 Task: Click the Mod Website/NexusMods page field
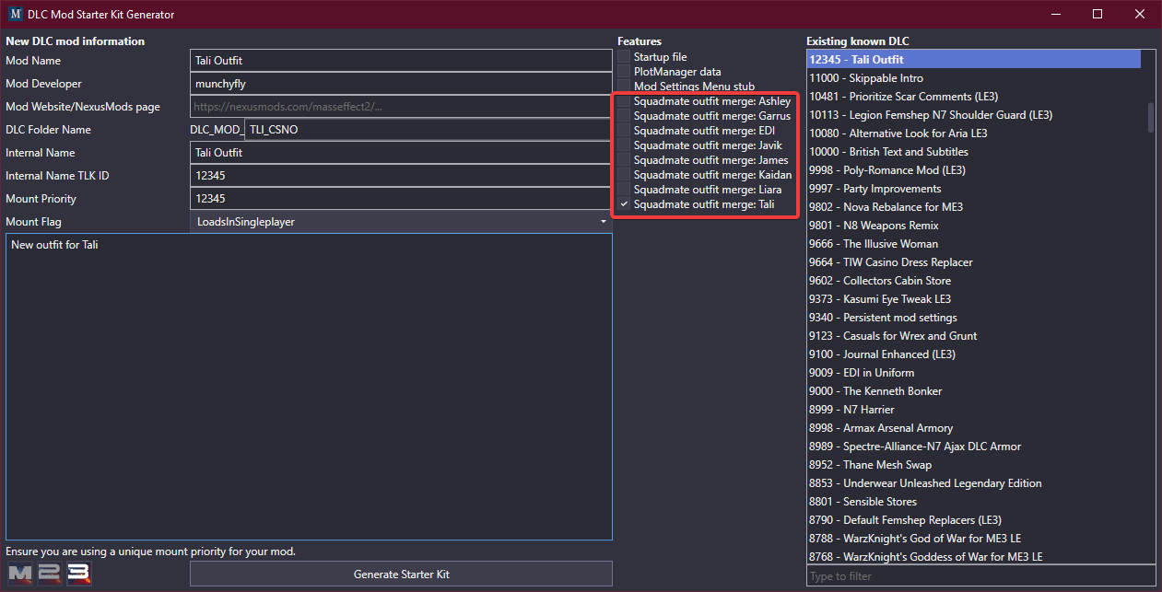401,107
